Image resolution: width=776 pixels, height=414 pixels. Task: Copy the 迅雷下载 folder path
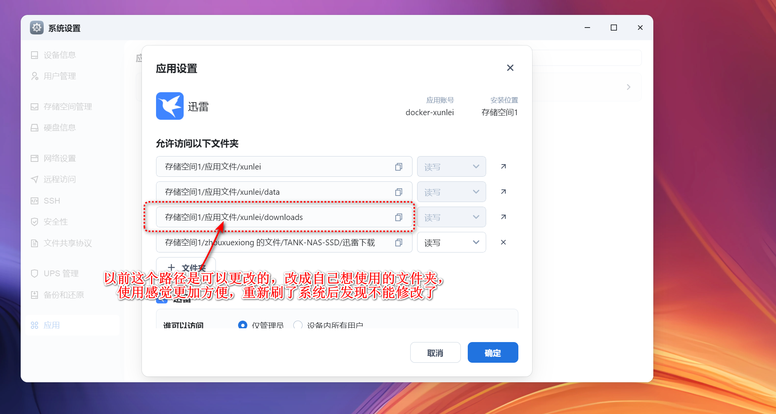click(x=399, y=243)
